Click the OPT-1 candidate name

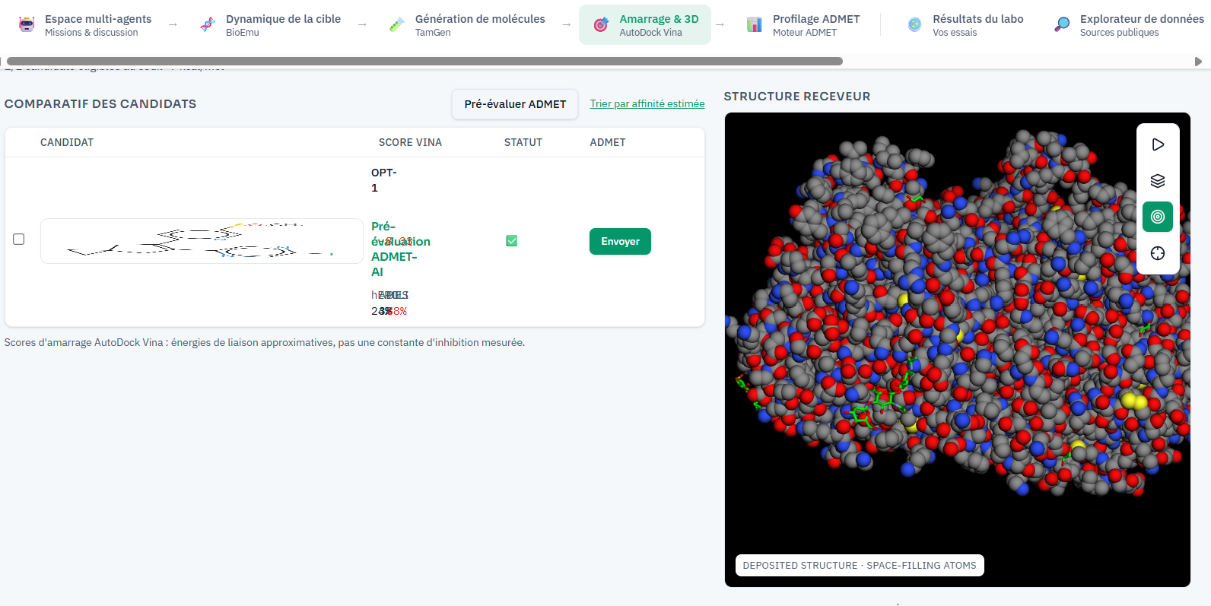point(384,180)
